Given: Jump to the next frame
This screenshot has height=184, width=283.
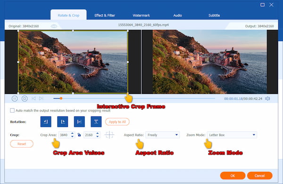Looking at the screenshot, I should [x=41, y=98].
